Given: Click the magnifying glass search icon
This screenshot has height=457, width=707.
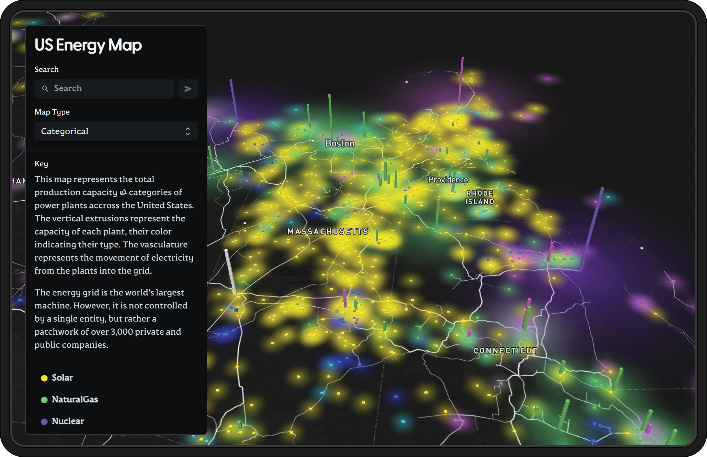Looking at the screenshot, I should [x=45, y=89].
